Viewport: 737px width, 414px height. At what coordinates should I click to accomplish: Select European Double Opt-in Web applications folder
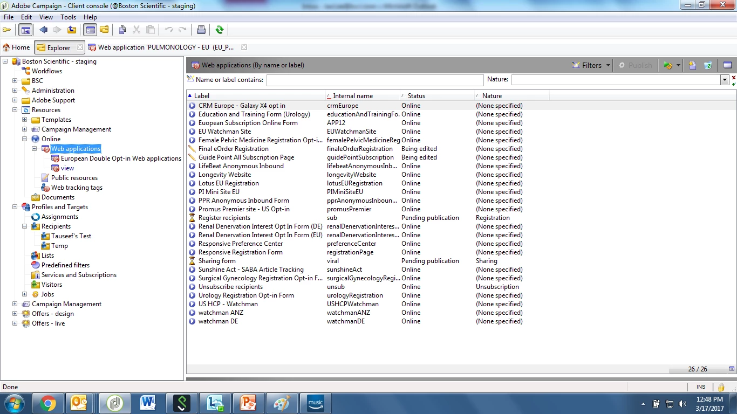pyautogui.click(x=121, y=158)
